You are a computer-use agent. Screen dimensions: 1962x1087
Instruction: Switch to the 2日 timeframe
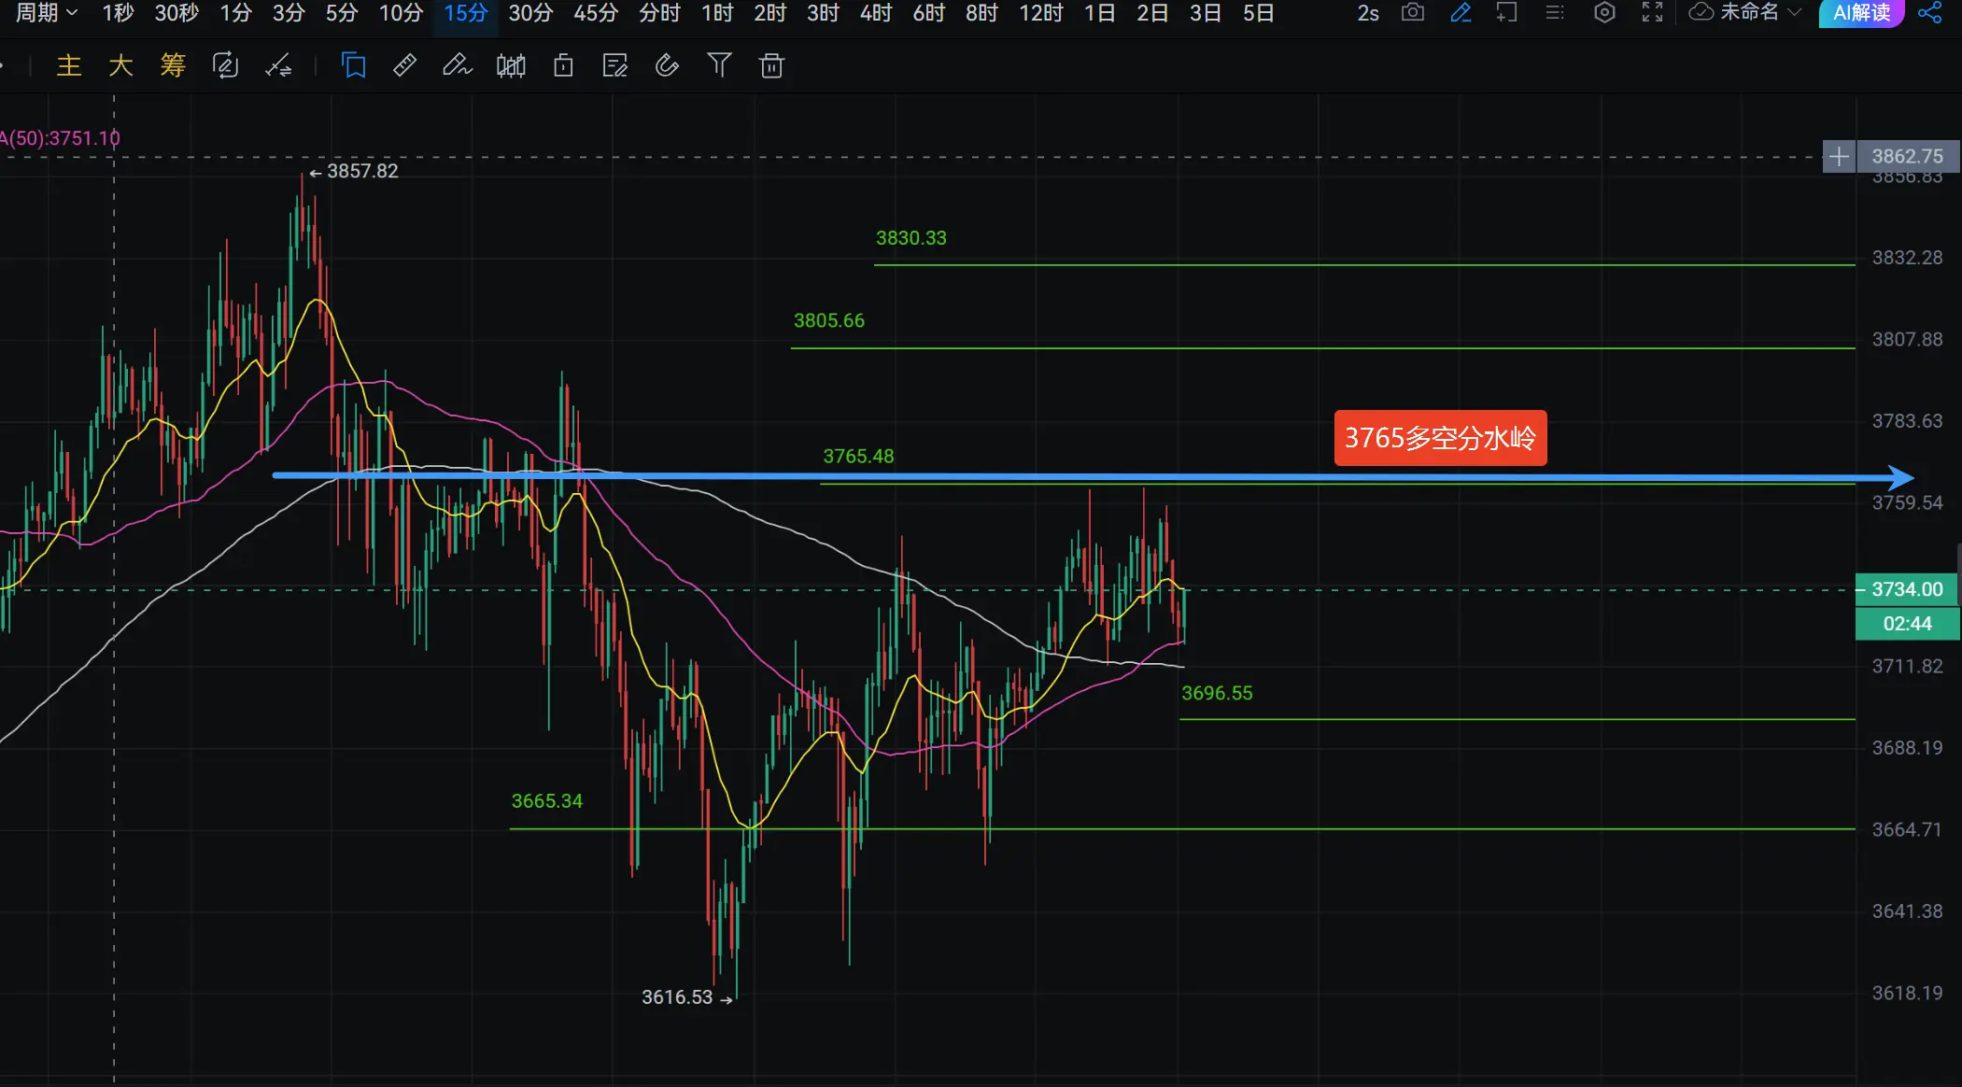[1152, 13]
